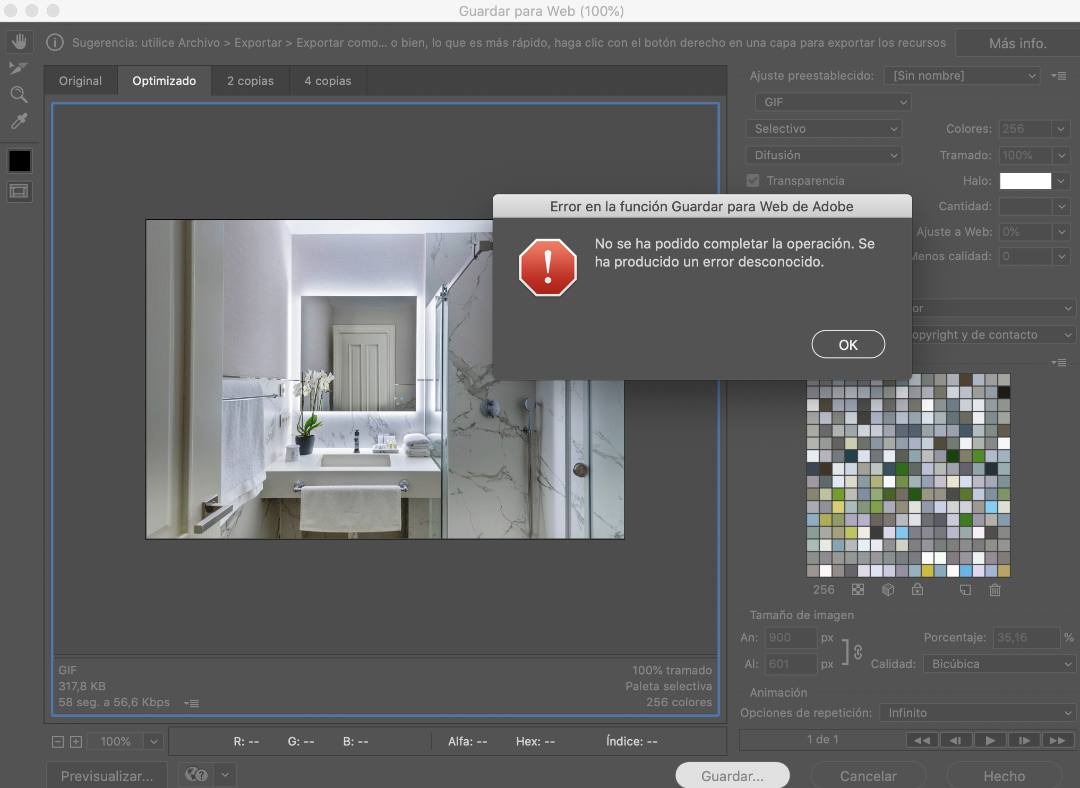Viewport: 1080px width, 788px height.
Task: Open the GIF format dropdown
Action: [x=833, y=102]
